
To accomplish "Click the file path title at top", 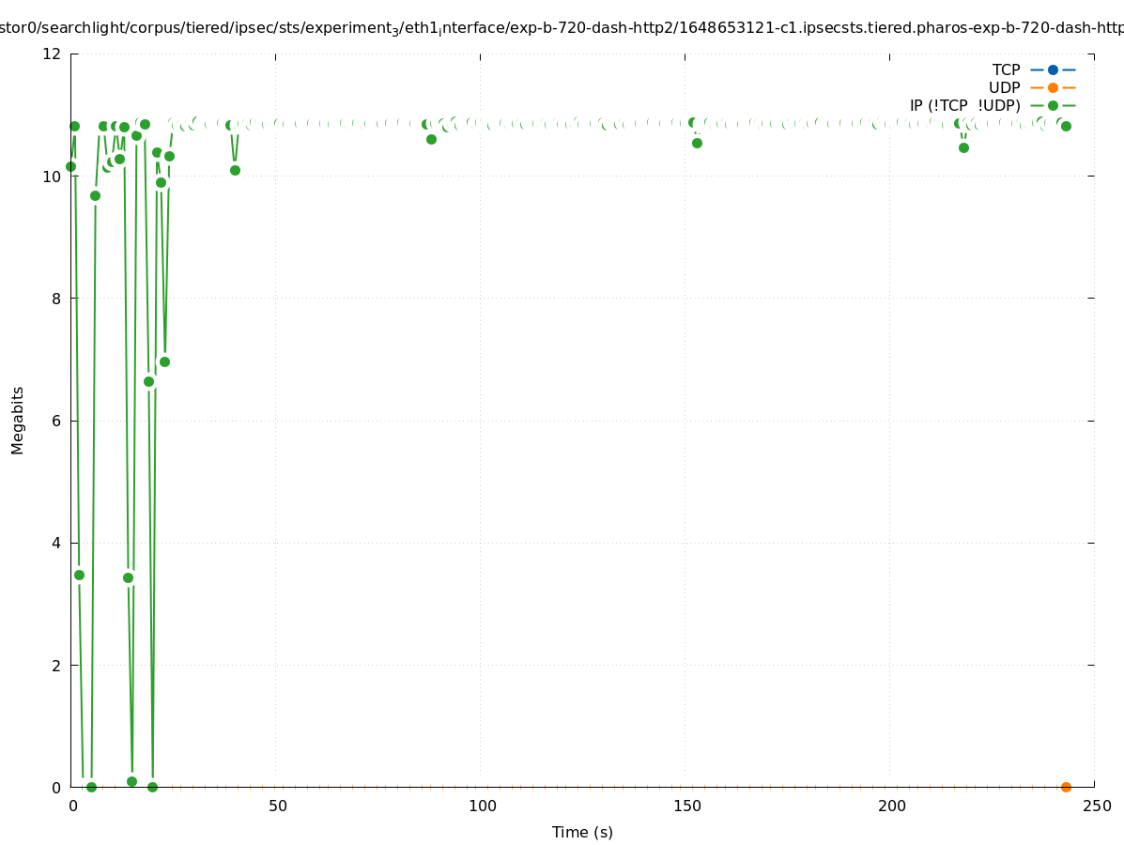I will [x=562, y=28].
